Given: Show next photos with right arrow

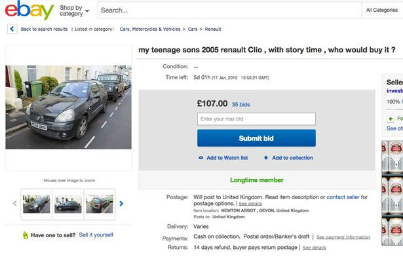Looking at the screenshot, I should (x=121, y=204).
